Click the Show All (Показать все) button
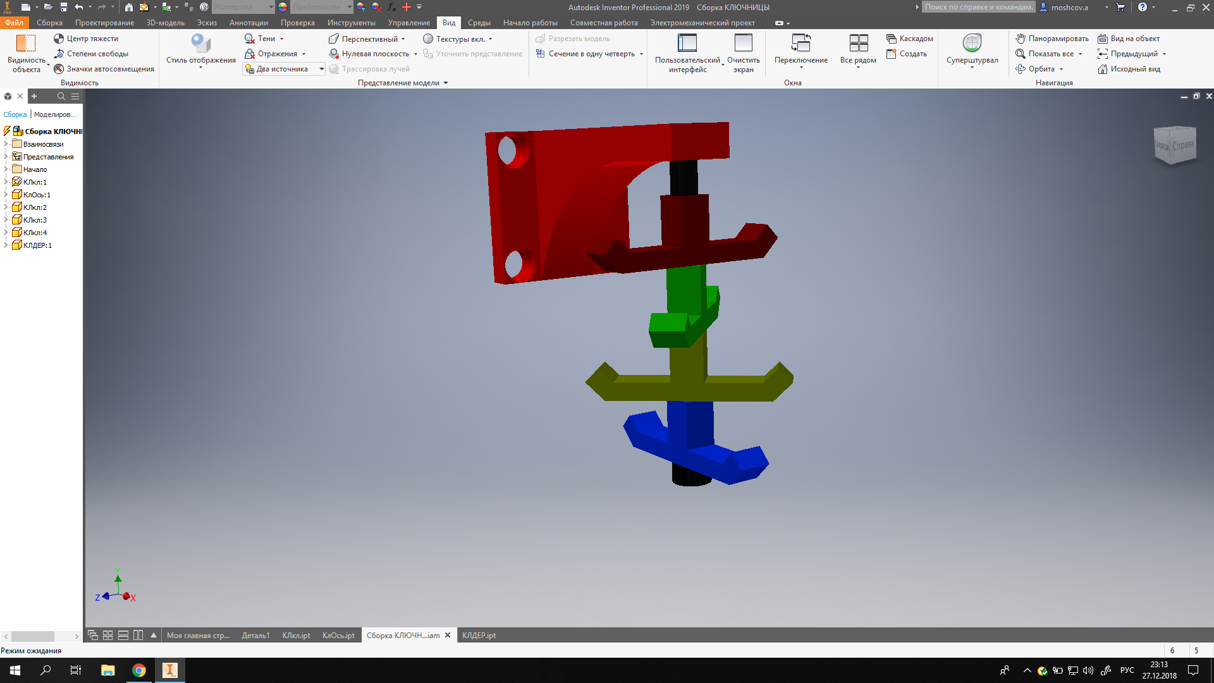 tap(1049, 54)
